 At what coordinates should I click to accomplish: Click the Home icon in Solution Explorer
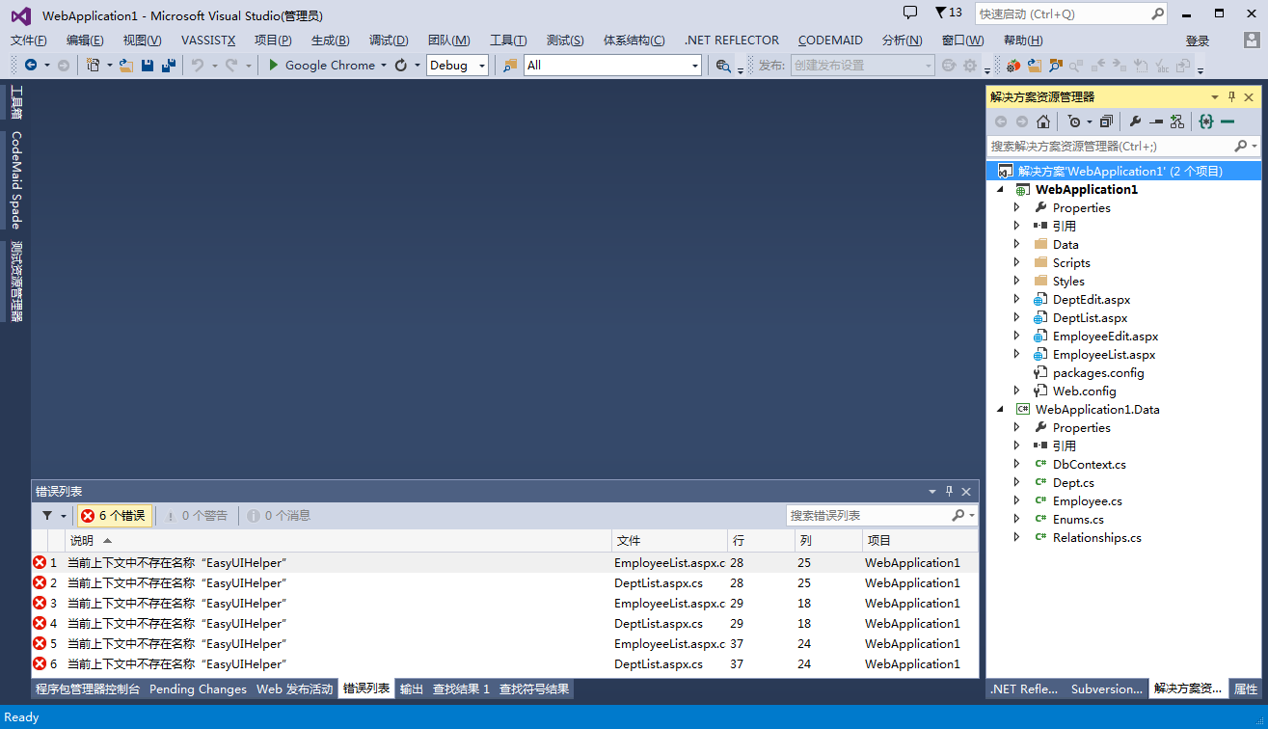pyautogui.click(x=1043, y=121)
